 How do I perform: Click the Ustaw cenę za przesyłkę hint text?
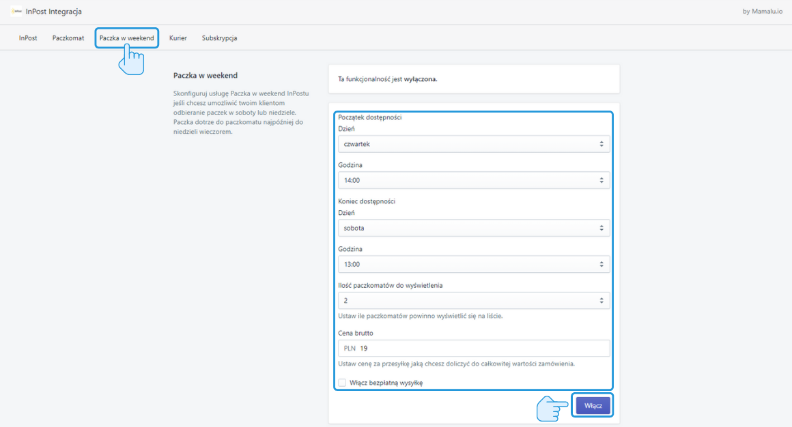coord(456,364)
